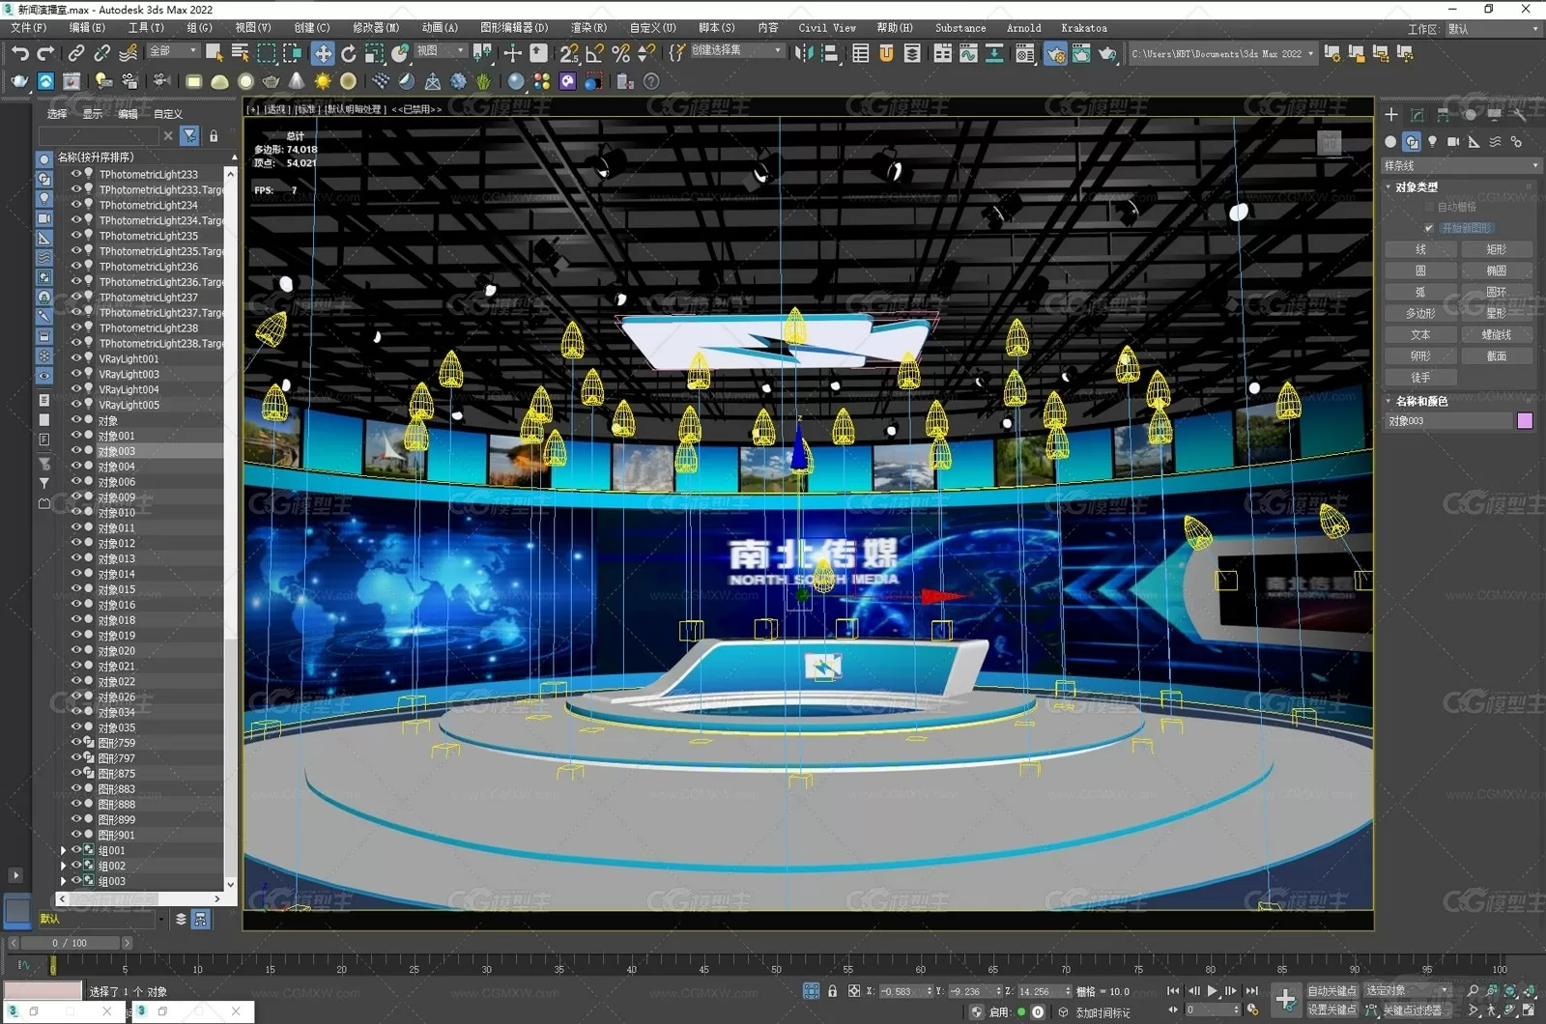Open the Scene Explorer toggle icon
1546x1024 pixels.
coord(861,54)
